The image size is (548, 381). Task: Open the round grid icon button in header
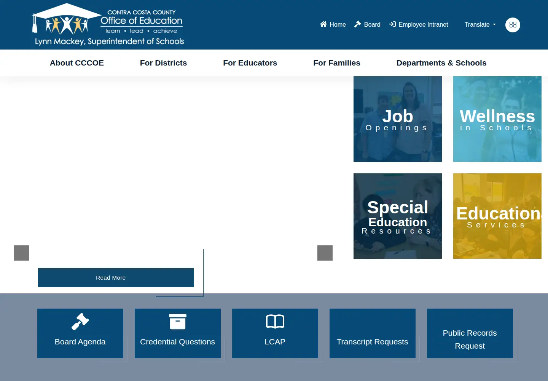(x=513, y=25)
